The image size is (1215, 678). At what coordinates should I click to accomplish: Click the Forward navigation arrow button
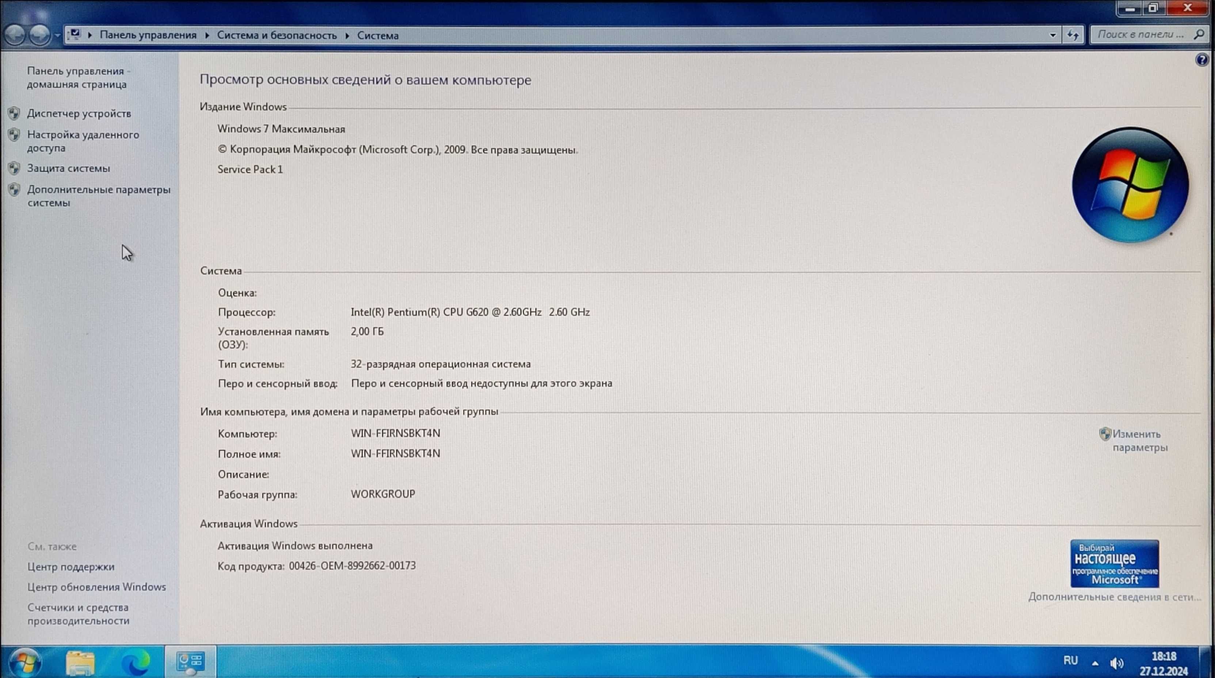[x=40, y=35]
